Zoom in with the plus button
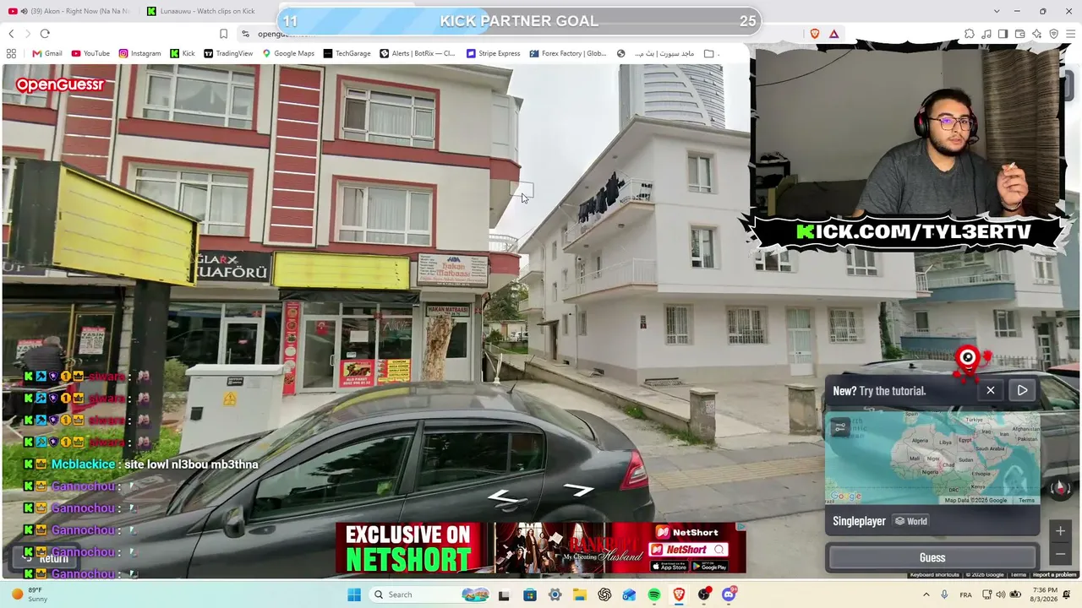1082x608 pixels. tap(1060, 531)
